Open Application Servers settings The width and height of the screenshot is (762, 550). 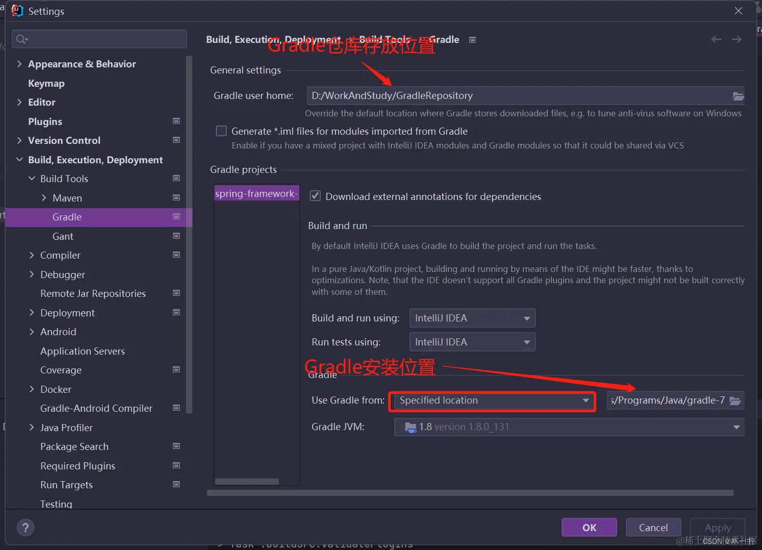coord(83,351)
